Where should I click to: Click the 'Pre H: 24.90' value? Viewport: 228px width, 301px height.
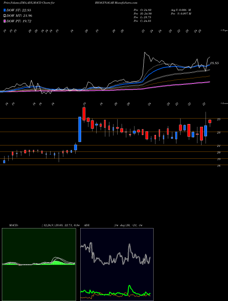(142, 14)
